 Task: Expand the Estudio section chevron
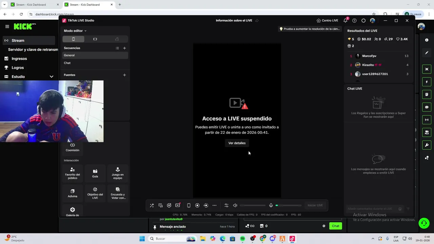[52, 77]
